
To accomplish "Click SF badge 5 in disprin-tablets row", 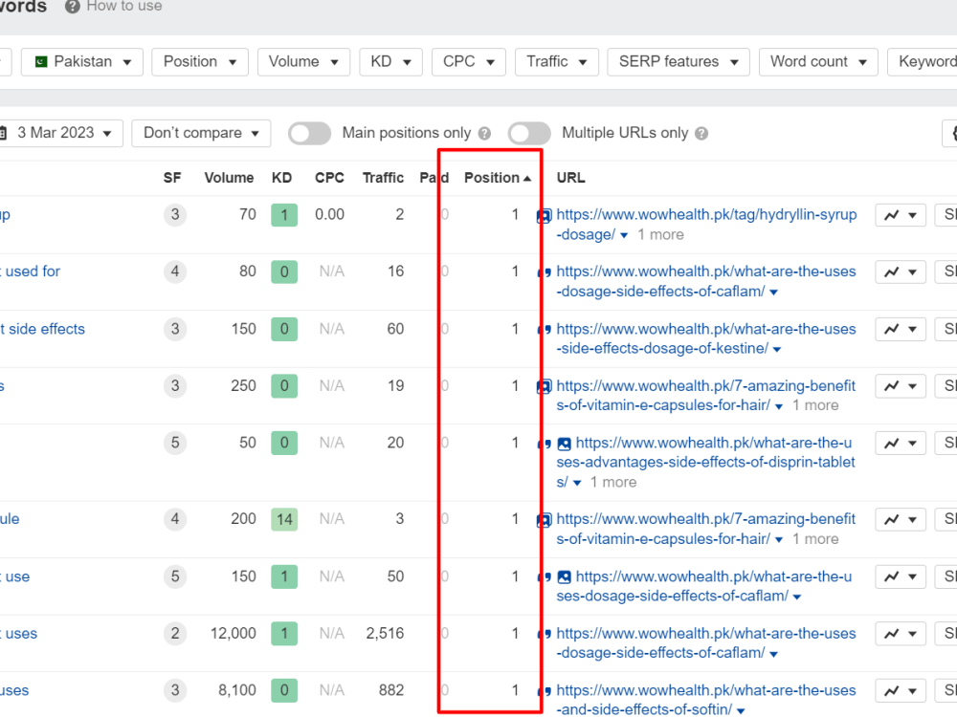I will 174,443.
